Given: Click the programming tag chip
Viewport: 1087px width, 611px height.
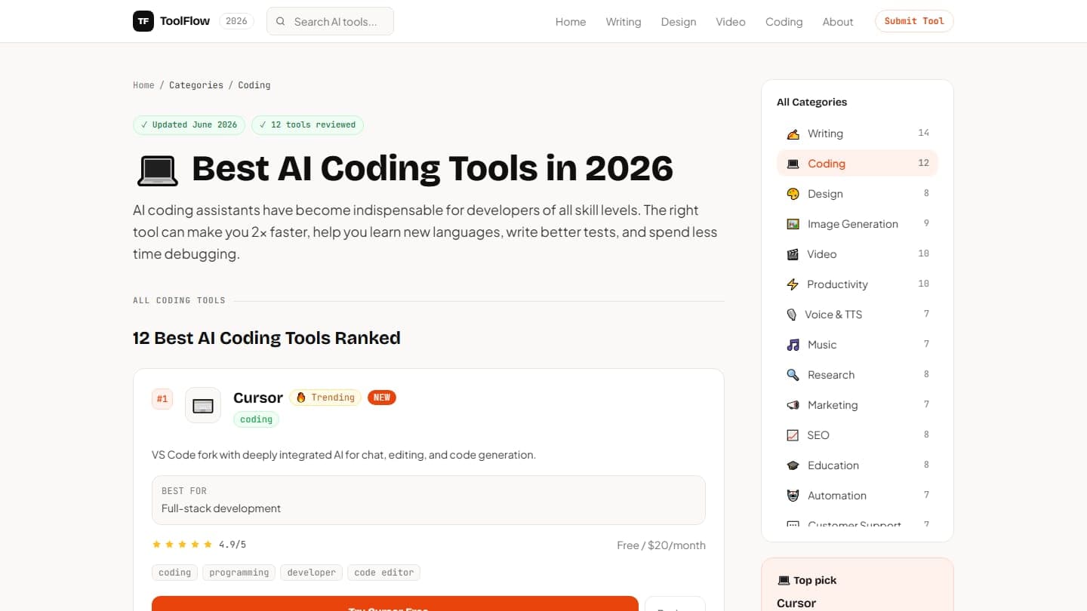Looking at the screenshot, I should pyautogui.click(x=239, y=573).
